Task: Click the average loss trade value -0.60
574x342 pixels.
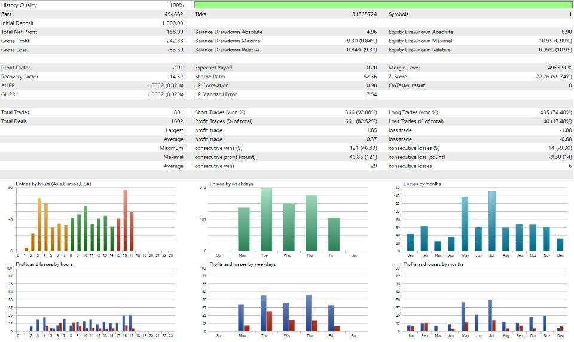Action: (565, 139)
